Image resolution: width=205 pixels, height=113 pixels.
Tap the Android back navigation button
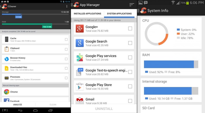(x=20, y=110)
